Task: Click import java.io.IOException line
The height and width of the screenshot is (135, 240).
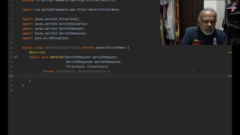Action: point(46,38)
